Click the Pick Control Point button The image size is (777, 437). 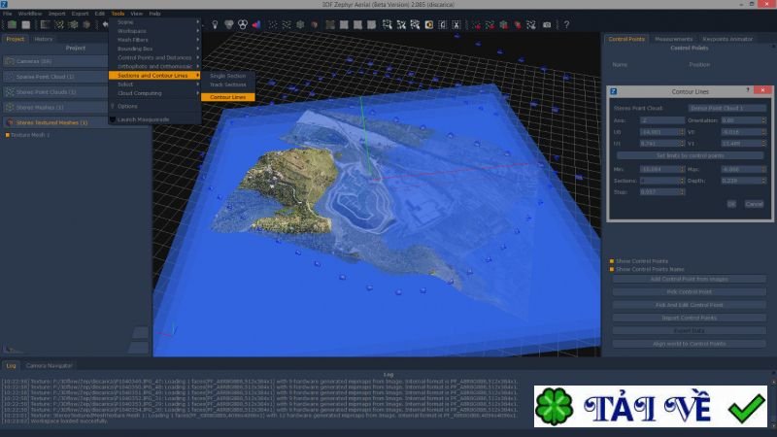point(690,292)
